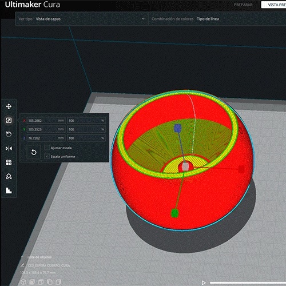Click the layer simulation slider track
The height and width of the screenshot is (286, 286).
click(x=248, y=283)
